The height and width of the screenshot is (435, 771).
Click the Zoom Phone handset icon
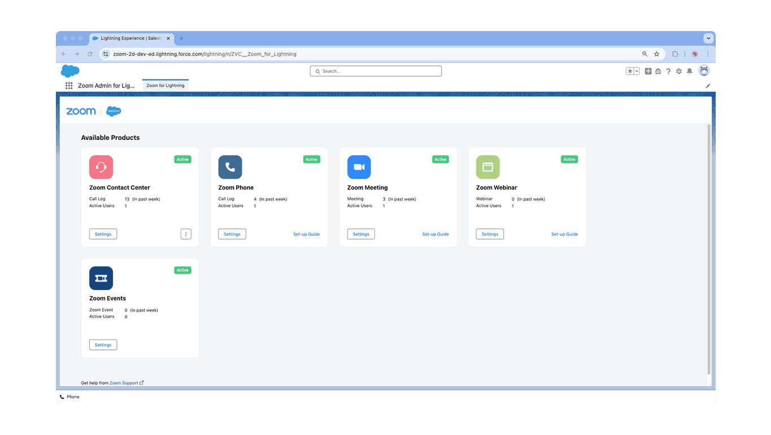tap(230, 167)
